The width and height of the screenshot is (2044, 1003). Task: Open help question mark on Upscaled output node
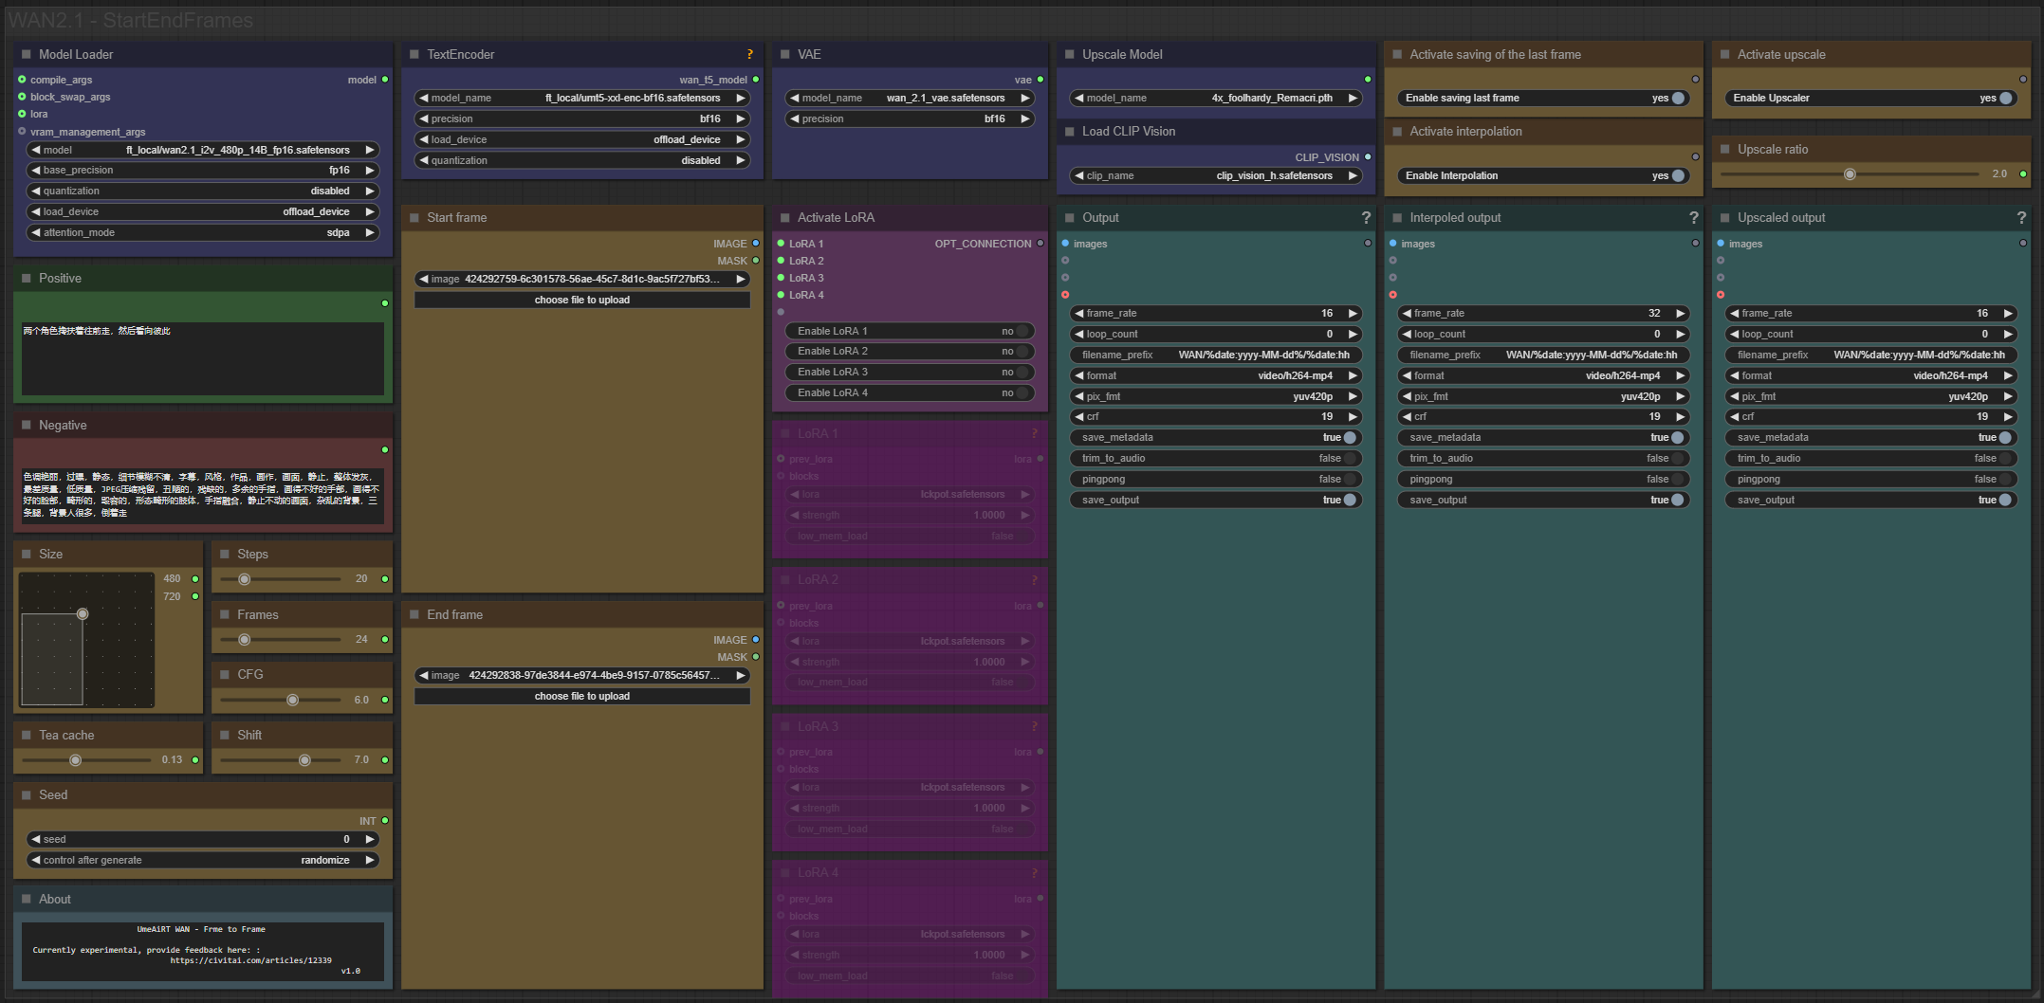[2021, 218]
